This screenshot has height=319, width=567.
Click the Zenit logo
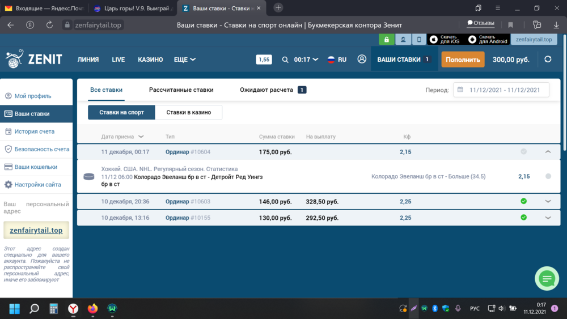point(34,59)
